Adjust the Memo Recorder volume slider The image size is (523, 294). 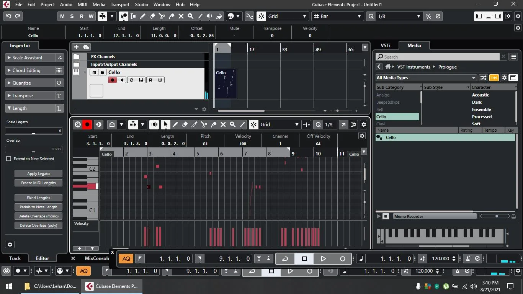495,216
